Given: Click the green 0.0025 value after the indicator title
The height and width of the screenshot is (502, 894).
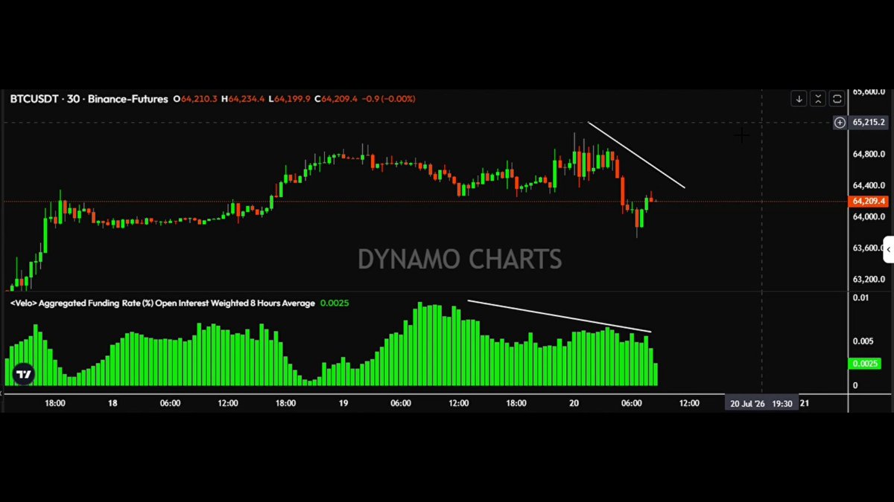Looking at the screenshot, I should pyautogui.click(x=335, y=303).
